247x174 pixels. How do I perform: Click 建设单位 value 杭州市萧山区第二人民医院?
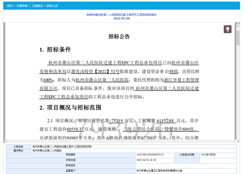coord(47,151)
